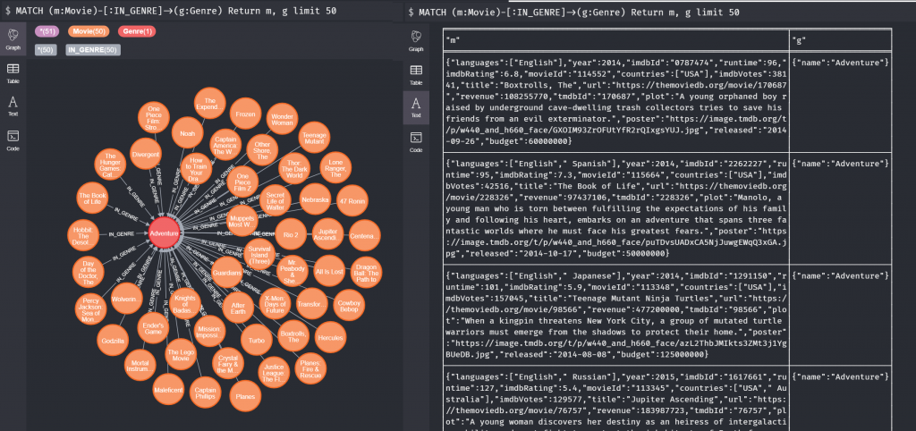
Task: Click the Hercules movie node
Action: (329, 337)
